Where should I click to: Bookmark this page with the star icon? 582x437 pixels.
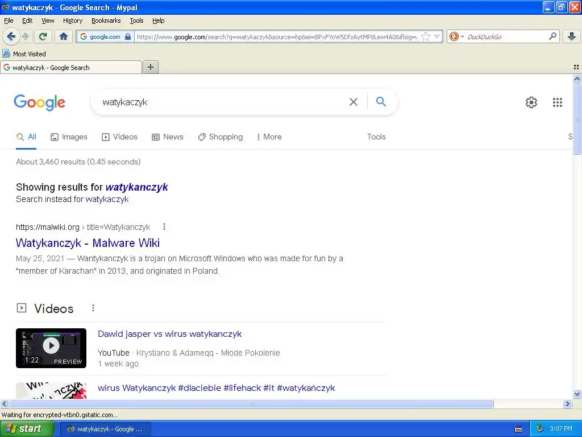[x=426, y=36]
